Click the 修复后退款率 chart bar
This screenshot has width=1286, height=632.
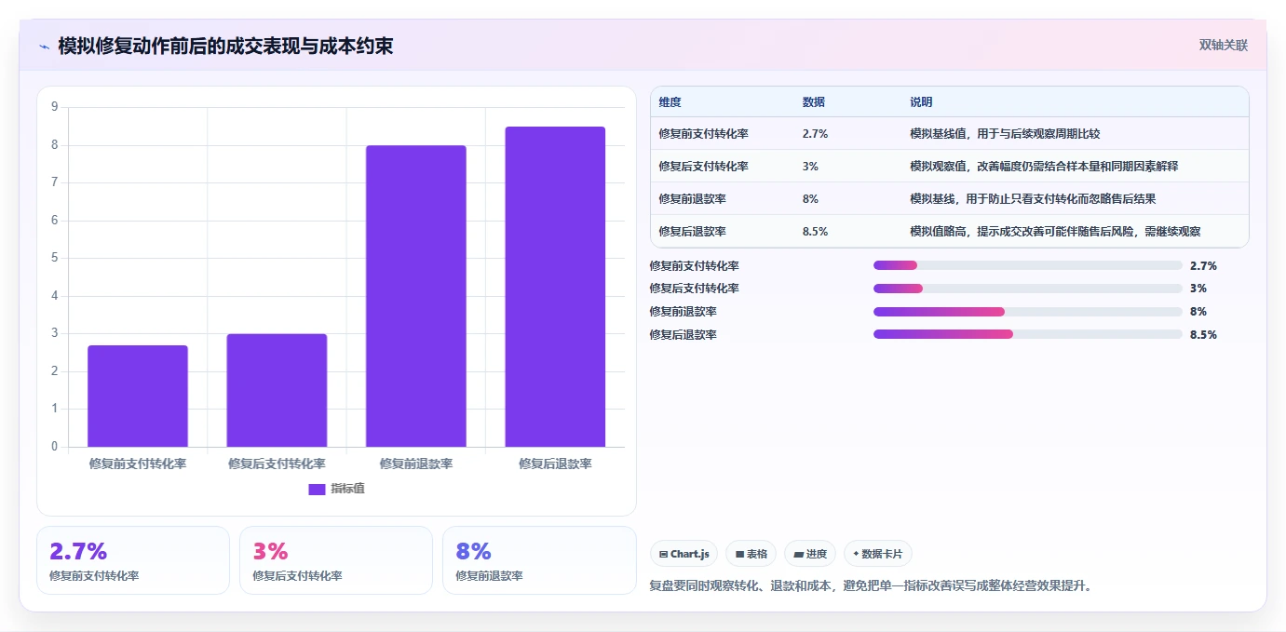[555, 287]
